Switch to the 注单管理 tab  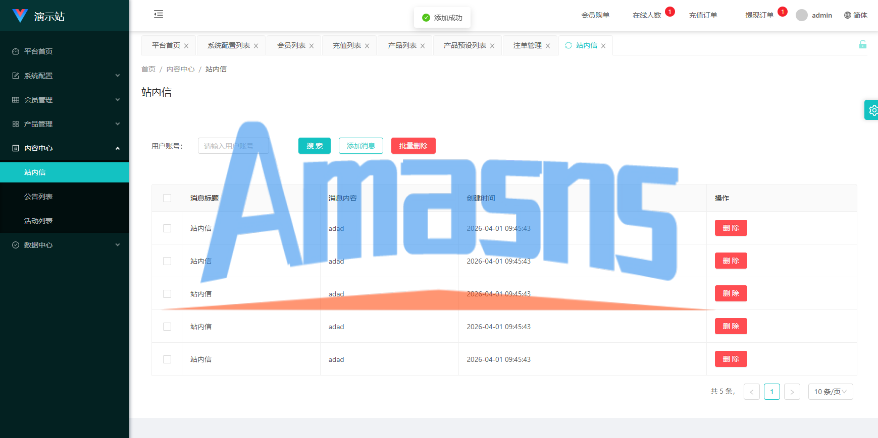pyautogui.click(x=528, y=45)
